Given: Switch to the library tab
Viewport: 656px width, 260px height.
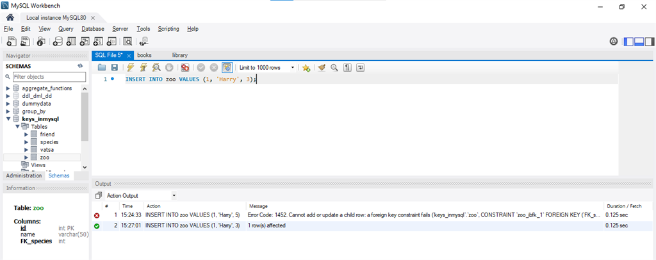Looking at the screenshot, I should [x=180, y=55].
